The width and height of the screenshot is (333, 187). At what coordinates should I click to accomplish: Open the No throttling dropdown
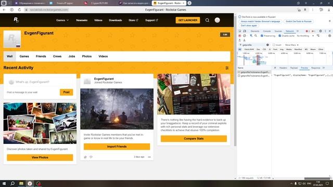click(305, 36)
